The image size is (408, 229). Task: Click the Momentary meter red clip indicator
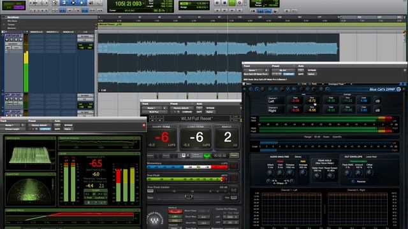click(234, 166)
